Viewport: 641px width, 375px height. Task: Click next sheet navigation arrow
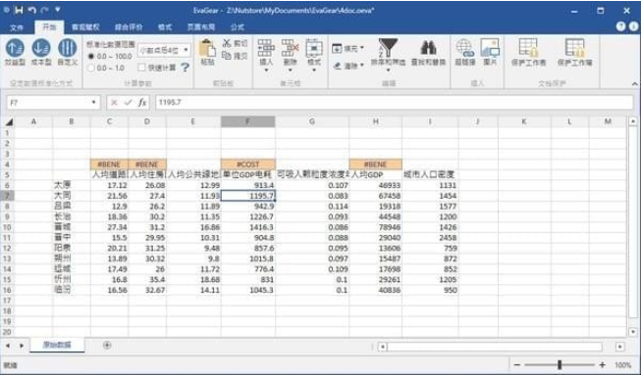[22, 346]
